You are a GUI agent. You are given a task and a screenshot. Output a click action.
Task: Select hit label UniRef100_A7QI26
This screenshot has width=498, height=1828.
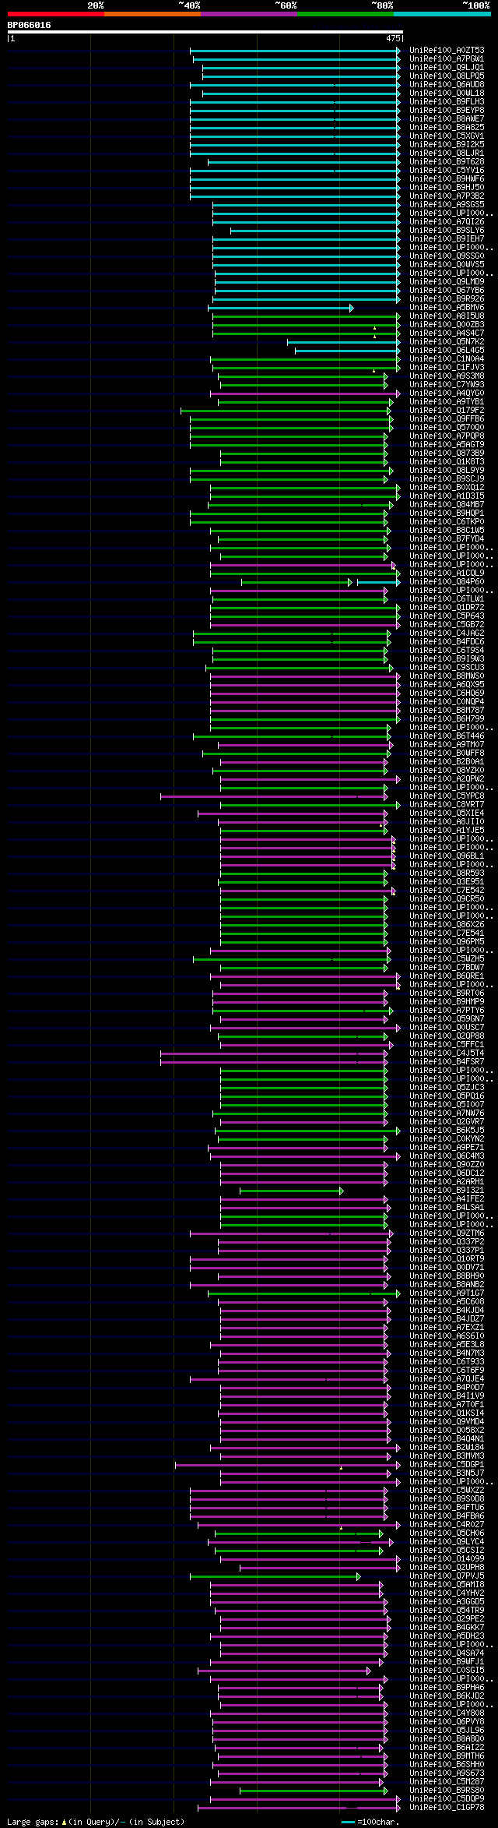pos(447,222)
